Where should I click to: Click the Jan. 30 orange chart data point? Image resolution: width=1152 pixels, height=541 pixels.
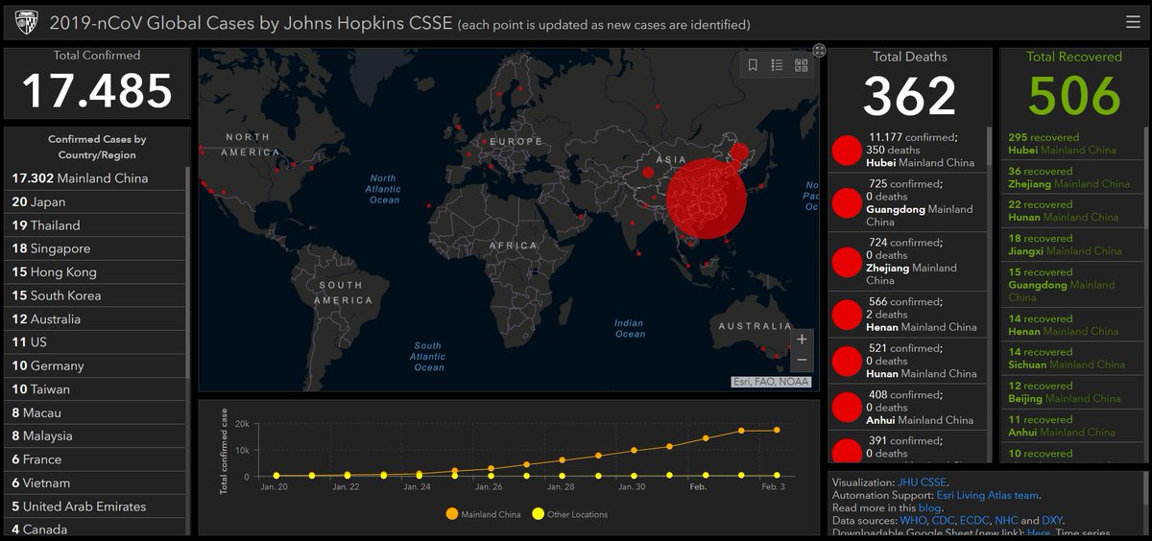[634, 450]
